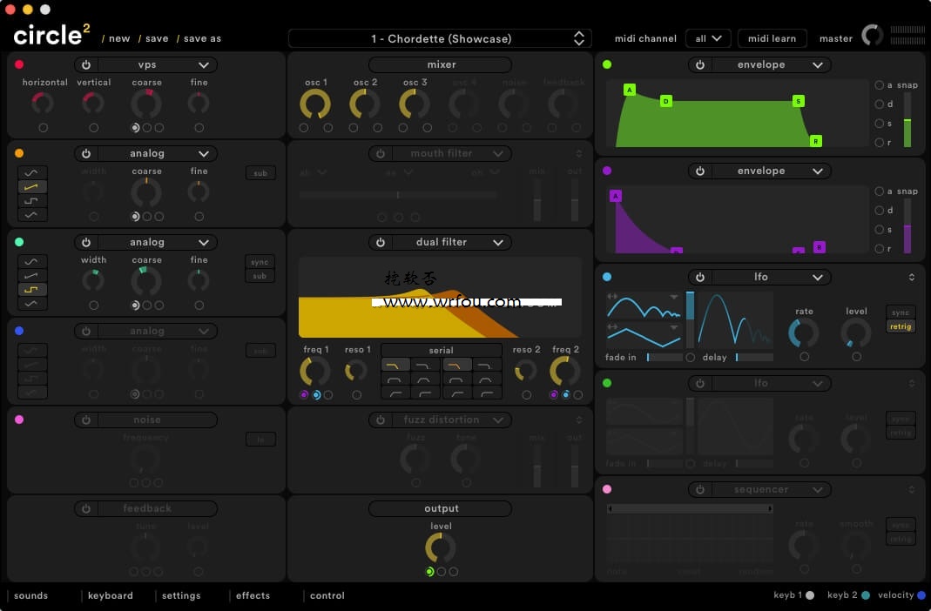This screenshot has height=611, width=931.
Task: Open the effects tab
Action: point(253,595)
